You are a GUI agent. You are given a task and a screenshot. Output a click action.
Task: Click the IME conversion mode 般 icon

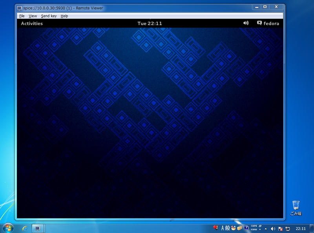pyautogui.click(x=228, y=228)
